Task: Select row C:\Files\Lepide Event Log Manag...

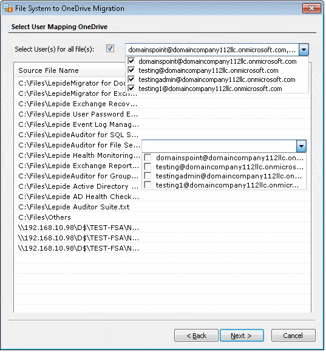Action: coord(78,124)
